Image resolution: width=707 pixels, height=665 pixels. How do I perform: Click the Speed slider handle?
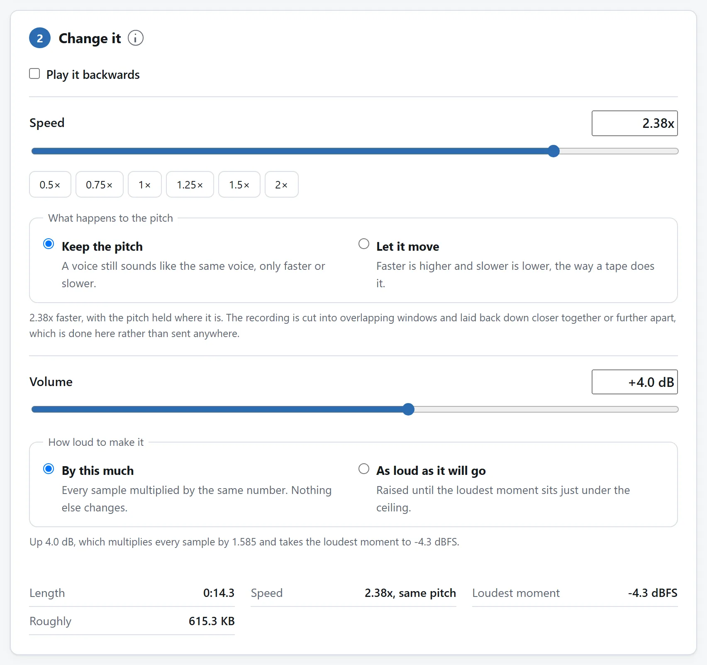pos(553,151)
